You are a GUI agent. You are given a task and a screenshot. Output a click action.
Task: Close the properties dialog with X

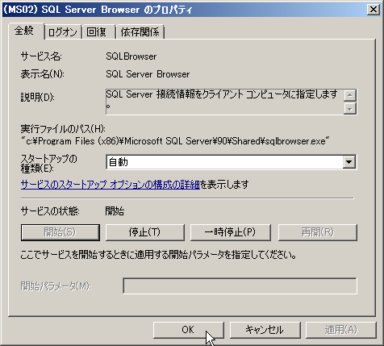click(x=374, y=10)
